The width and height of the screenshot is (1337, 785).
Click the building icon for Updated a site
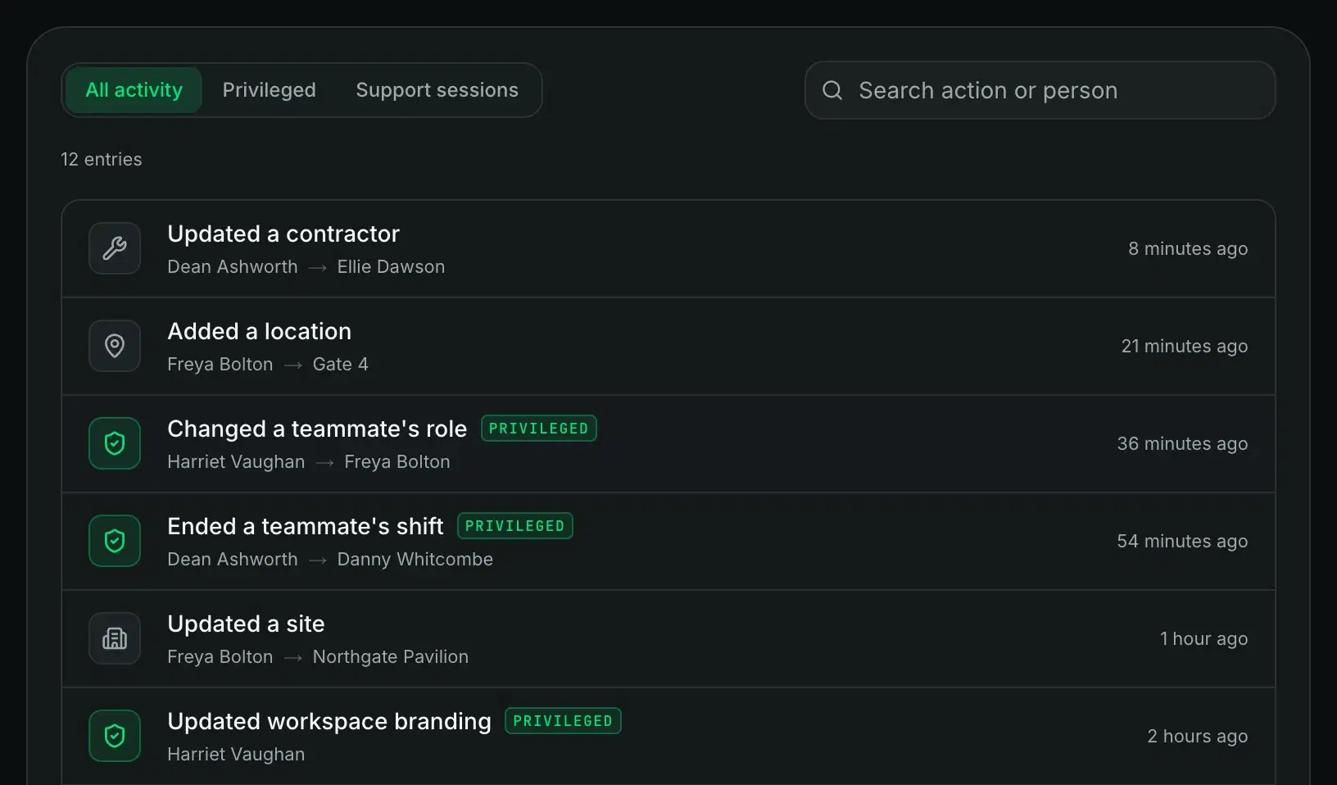(x=115, y=638)
